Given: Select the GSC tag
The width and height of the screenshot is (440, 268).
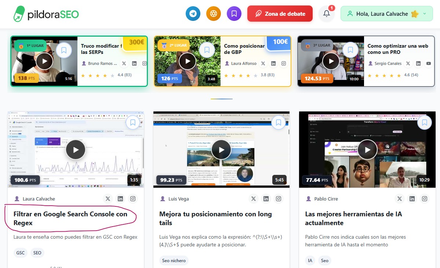Looking at the screenshot, I should point(21,253).
